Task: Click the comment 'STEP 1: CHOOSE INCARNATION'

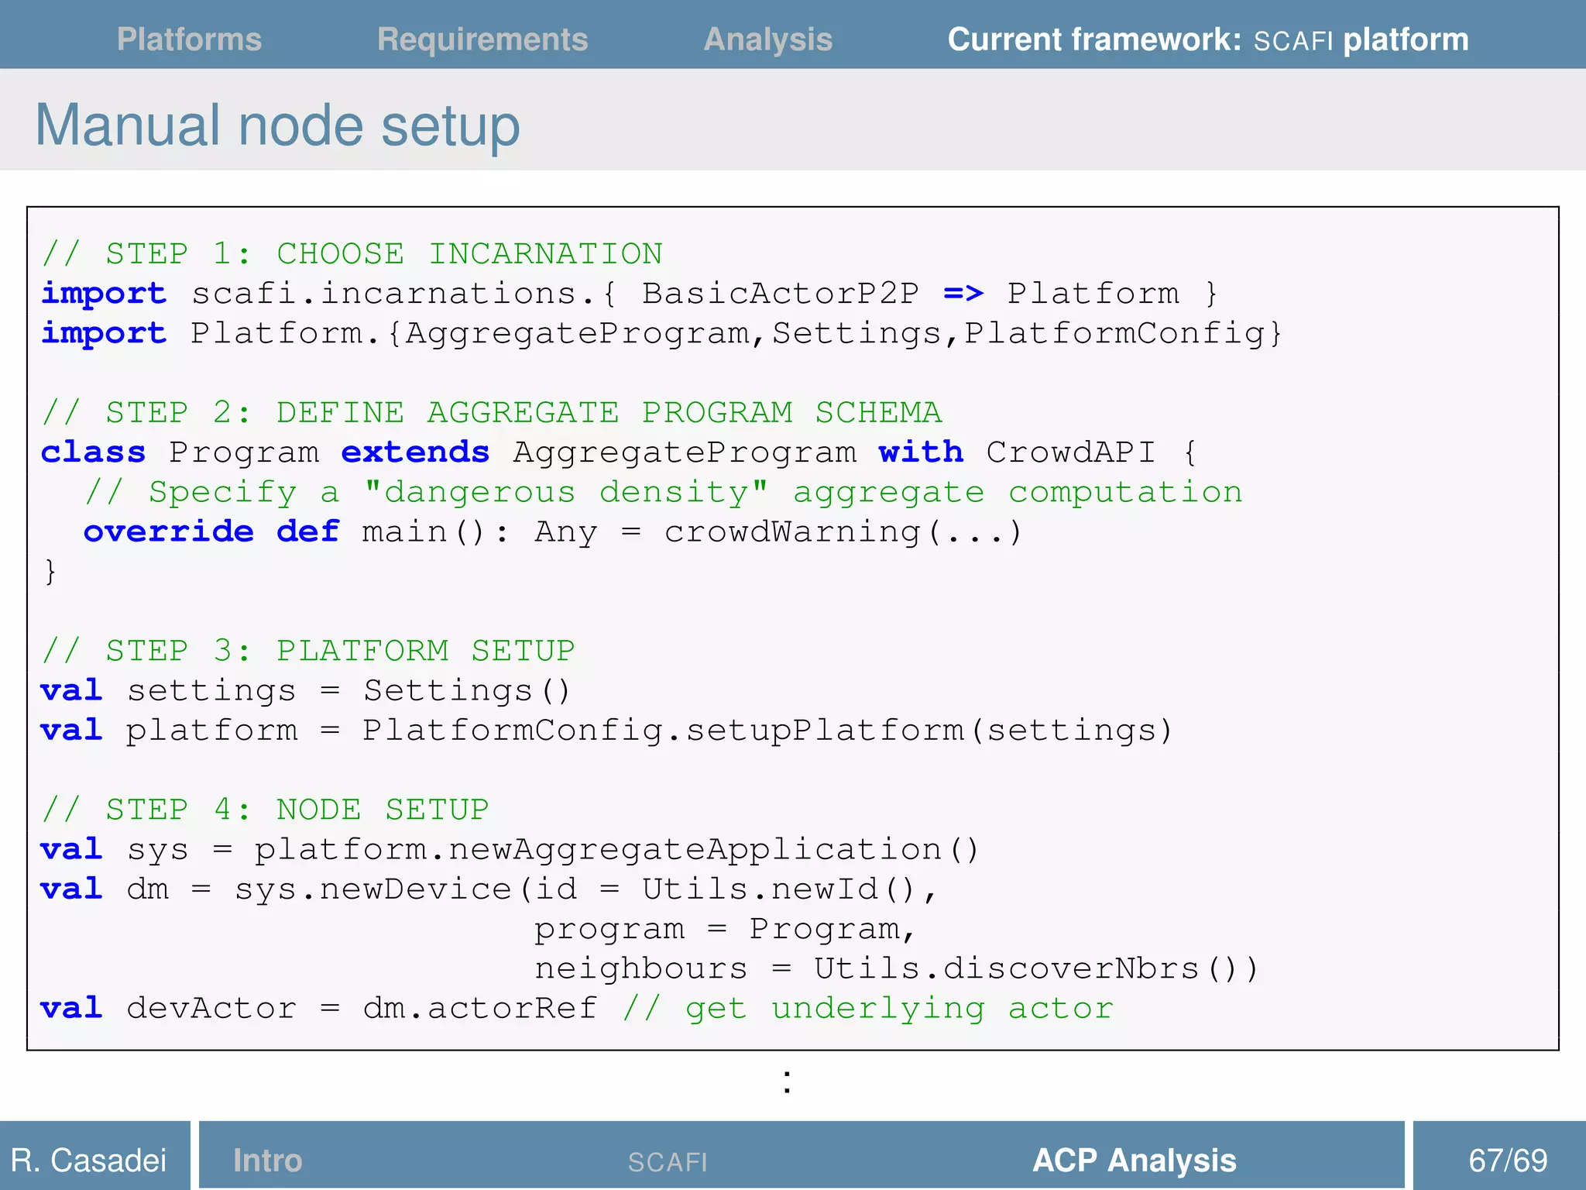Action: tap(352, 253)
